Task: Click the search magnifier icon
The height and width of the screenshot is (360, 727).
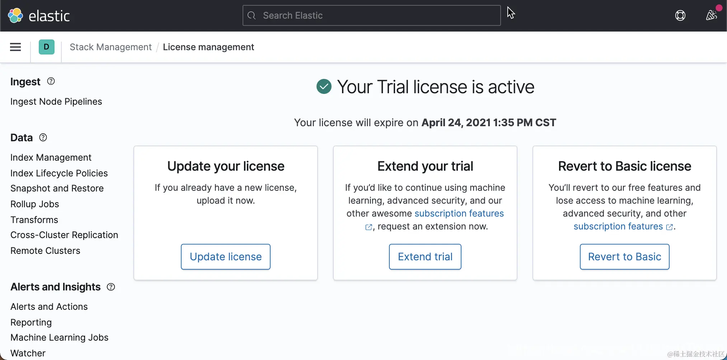Action: (252, 15)
